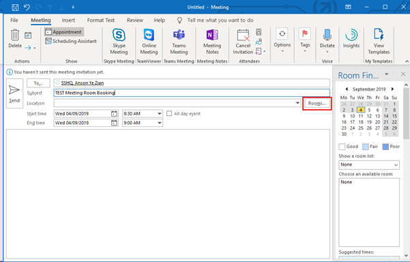Image resolution: width=410 pixels, height=262 pixels.
Task: Click the Subject field
Action: click(192, 93)
